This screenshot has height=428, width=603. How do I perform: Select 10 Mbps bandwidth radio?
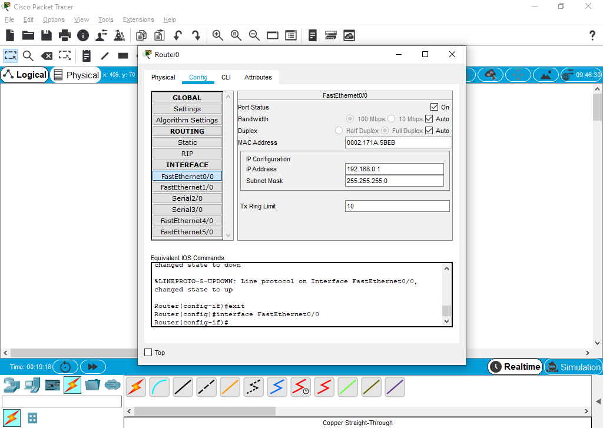coord(391,119)
